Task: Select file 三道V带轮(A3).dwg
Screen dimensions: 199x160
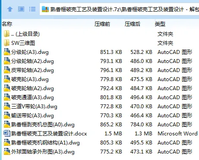Action: 34,107
